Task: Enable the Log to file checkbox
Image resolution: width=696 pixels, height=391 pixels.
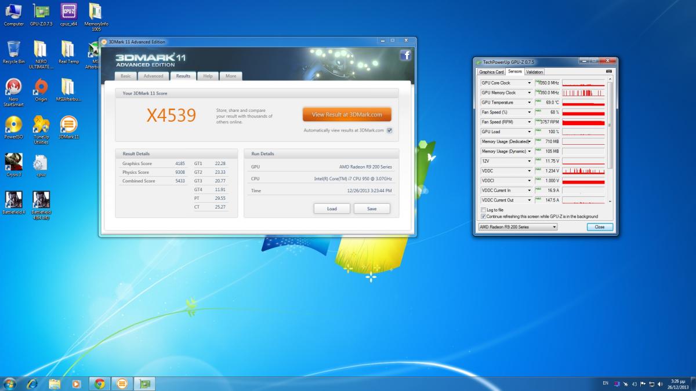Action: [484, 210]
